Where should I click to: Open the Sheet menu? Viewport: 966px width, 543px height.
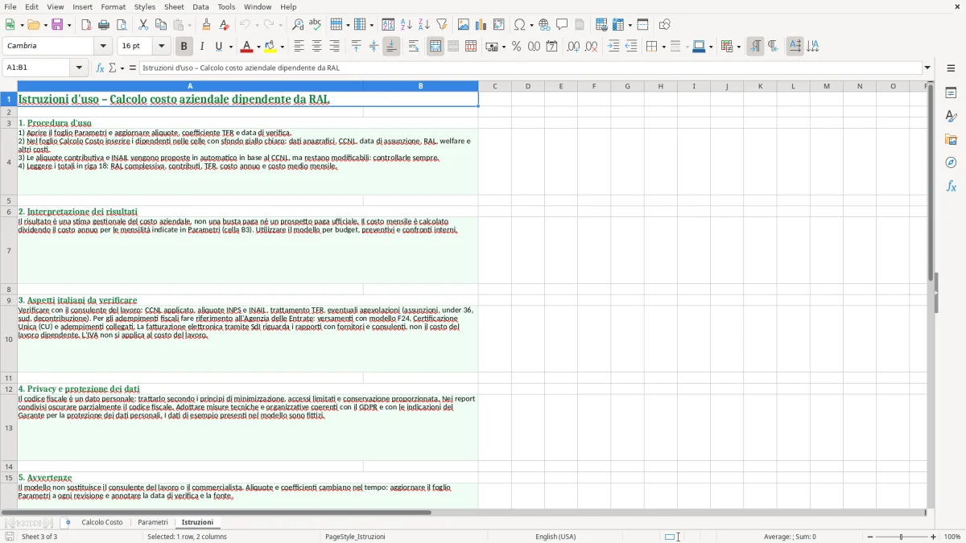[174, 6]
